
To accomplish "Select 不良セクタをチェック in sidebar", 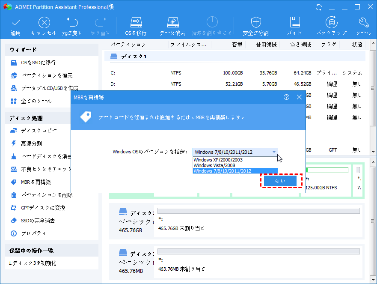I will click(40, 169).
